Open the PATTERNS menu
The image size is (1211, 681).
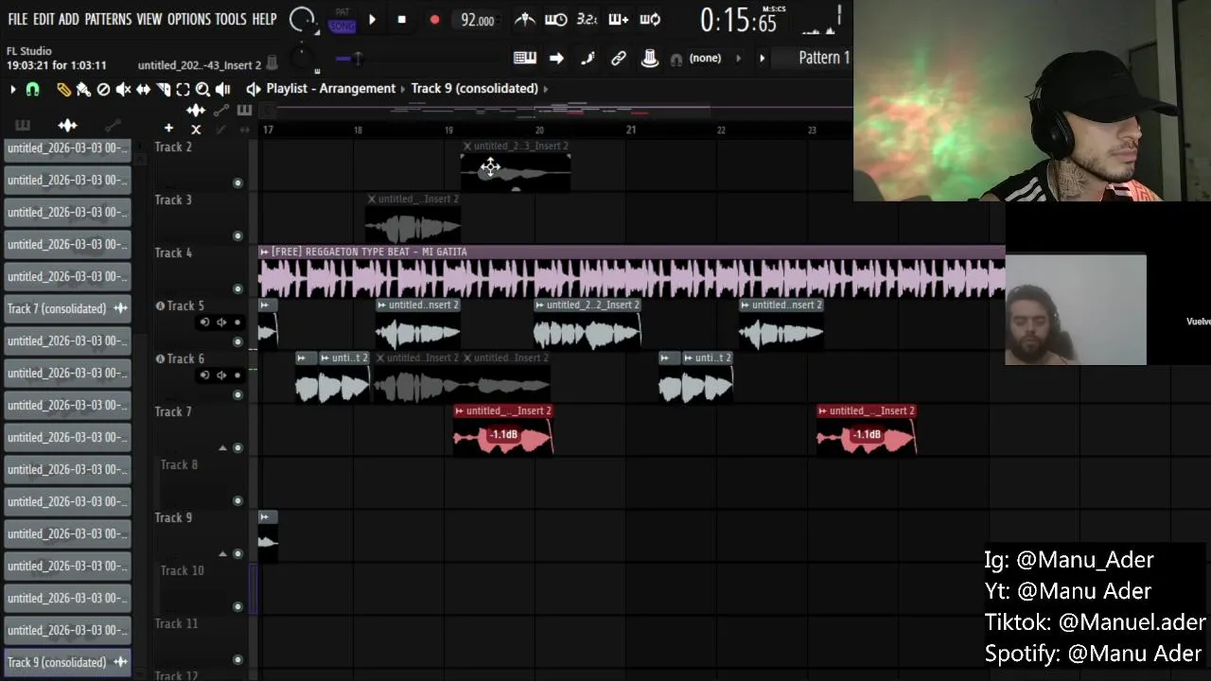pos(108,19)
